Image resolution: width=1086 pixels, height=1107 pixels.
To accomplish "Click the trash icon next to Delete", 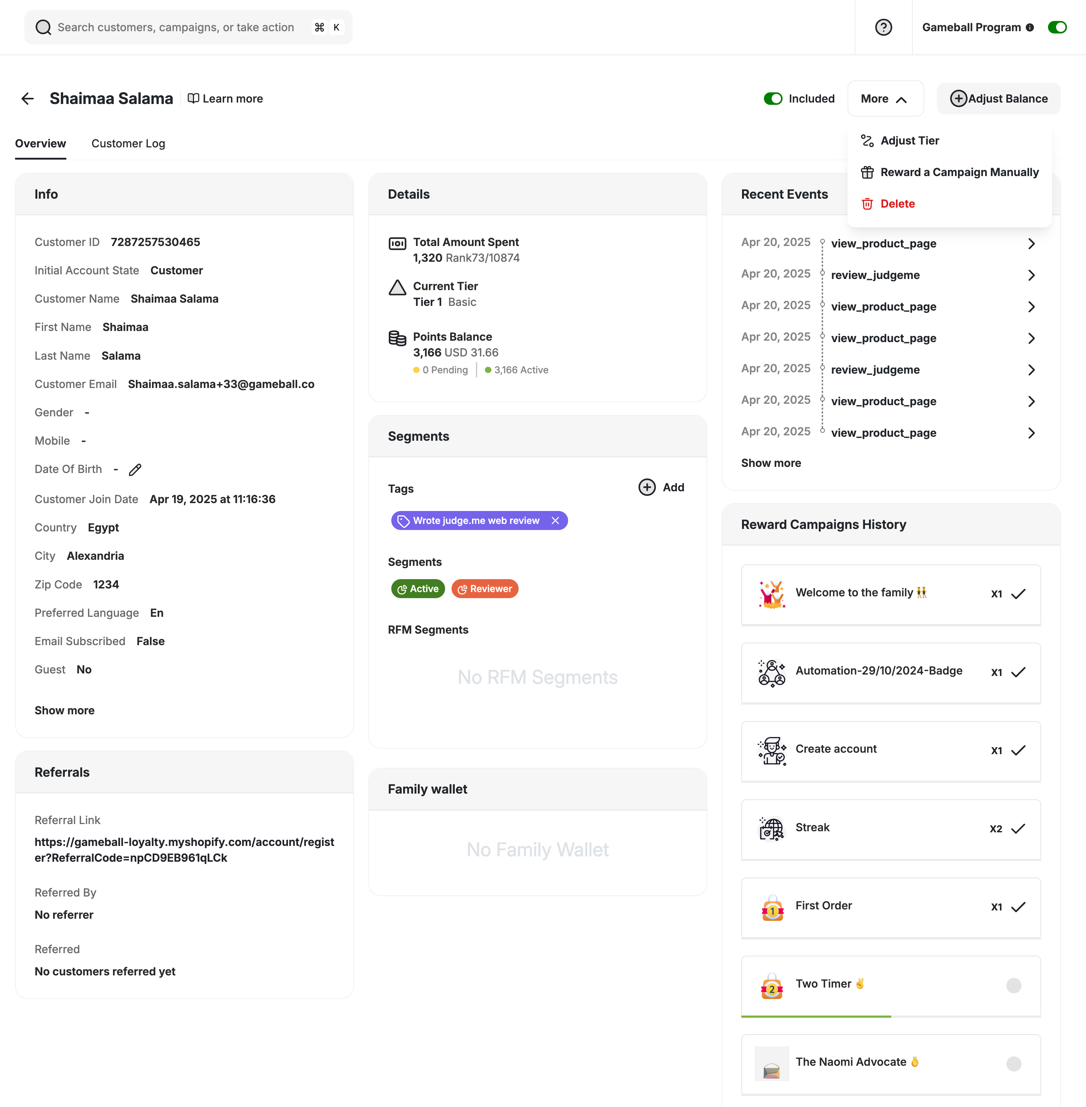I will [868, 204].
